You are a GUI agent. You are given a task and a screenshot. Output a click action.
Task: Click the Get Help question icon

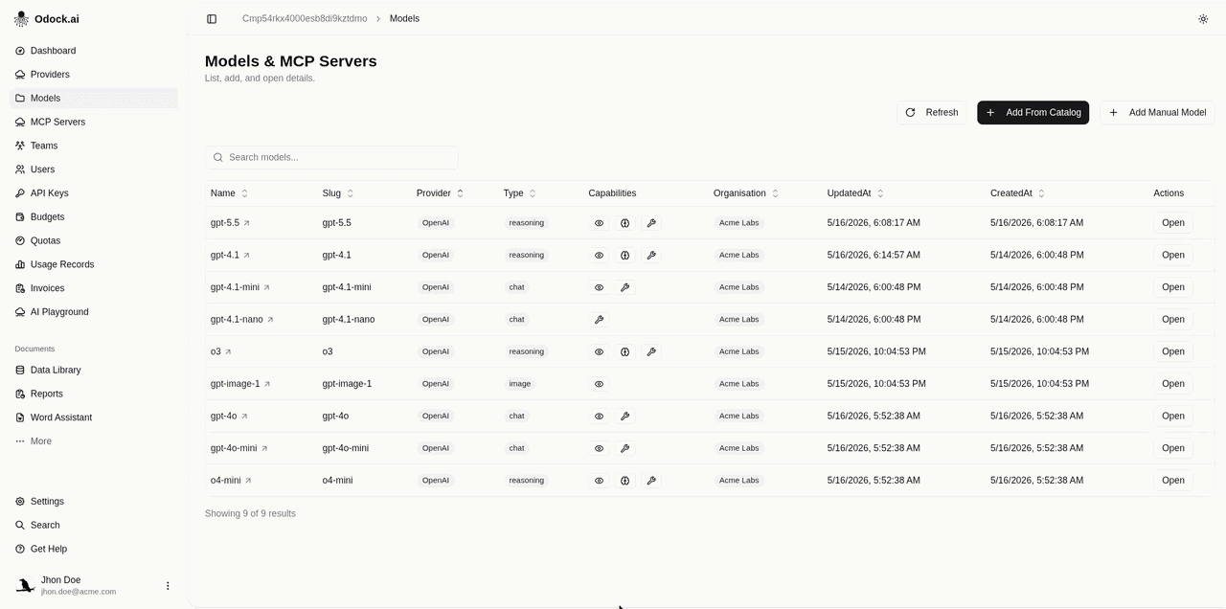click(x=20, y=549)
